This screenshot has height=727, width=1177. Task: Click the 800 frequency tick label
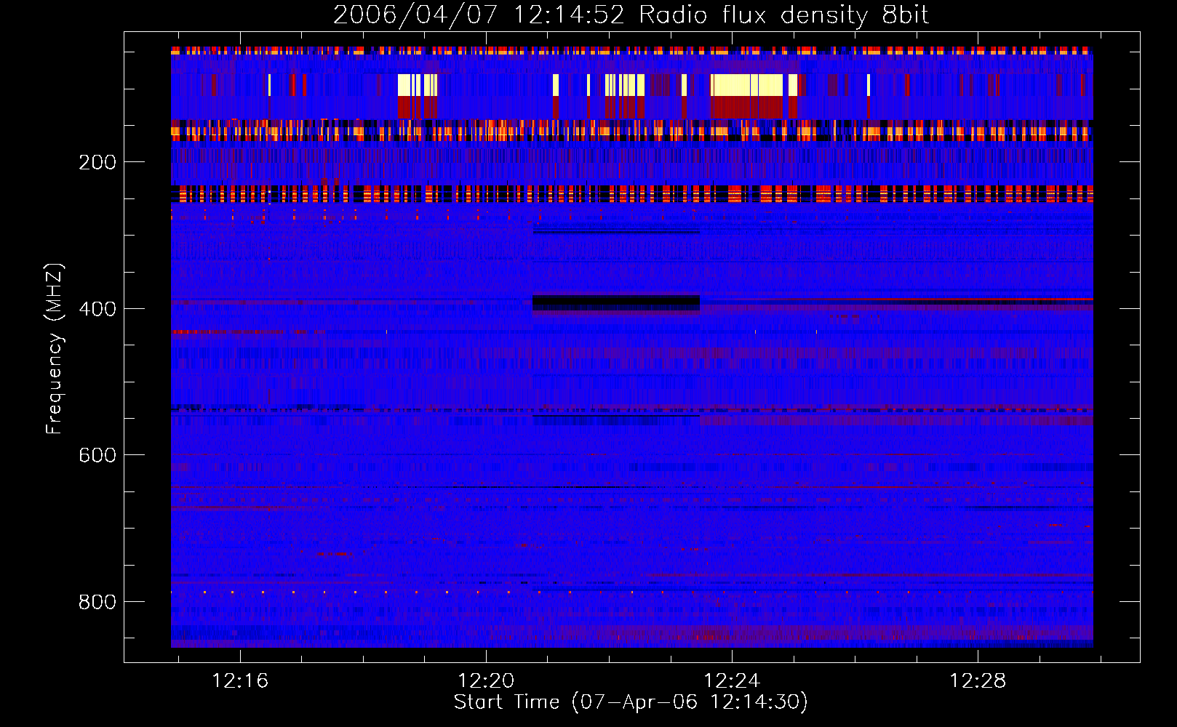pyautogui.click(x=97, y=602)
